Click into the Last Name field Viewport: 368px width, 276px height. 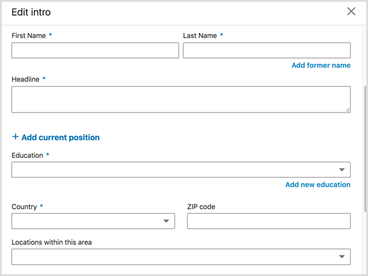267,50
